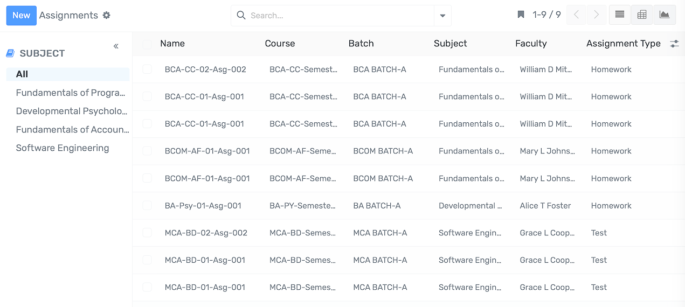
Task: Click Grace L Coop... in MCA-BD-02-Asg-002 row
Action: click(546, 233)
